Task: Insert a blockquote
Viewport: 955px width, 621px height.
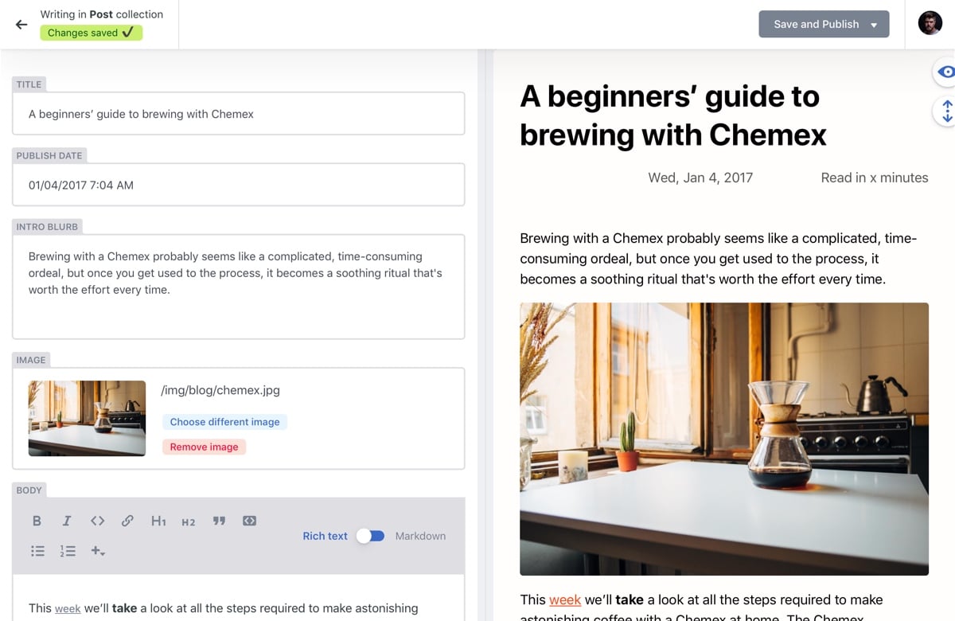Action: 219,521
